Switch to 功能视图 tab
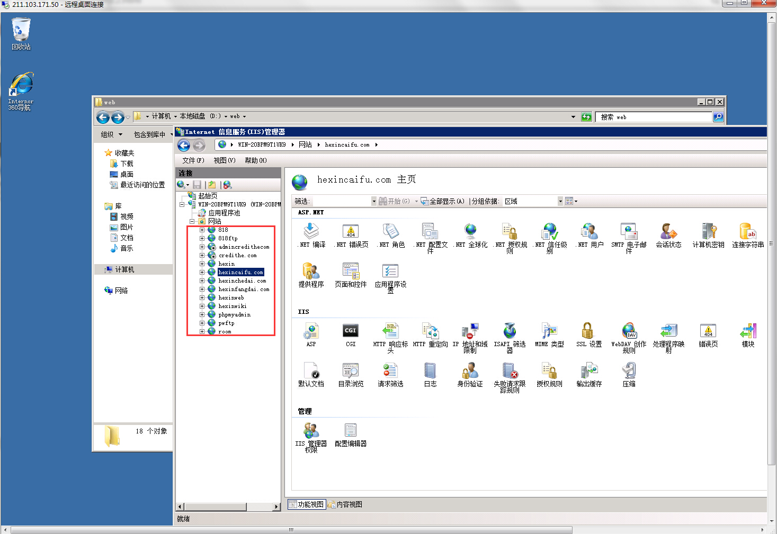Screen dimensions: 777x534 [307, 504]
